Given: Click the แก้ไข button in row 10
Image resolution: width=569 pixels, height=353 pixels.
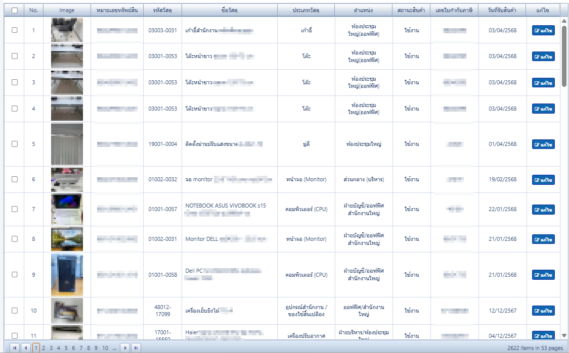Looking at the screenshot, I should coord(542,311).
